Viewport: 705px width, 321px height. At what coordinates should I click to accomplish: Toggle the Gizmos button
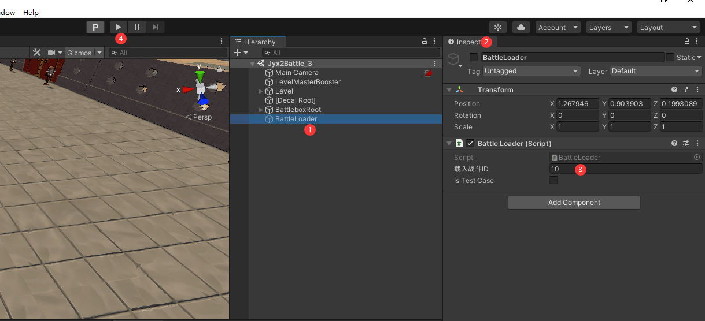[x=79, y=53]
